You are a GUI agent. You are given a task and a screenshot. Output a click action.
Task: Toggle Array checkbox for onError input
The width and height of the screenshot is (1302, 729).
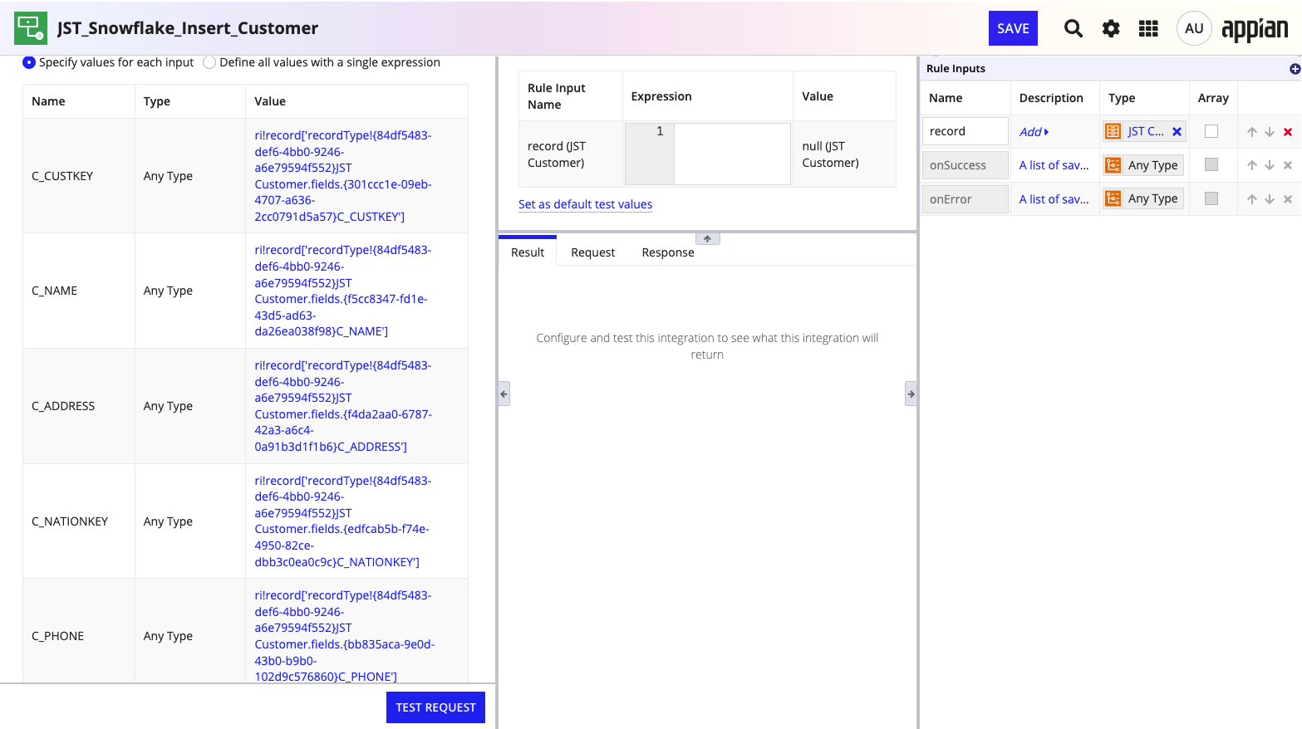click(x=1211, y=198)
